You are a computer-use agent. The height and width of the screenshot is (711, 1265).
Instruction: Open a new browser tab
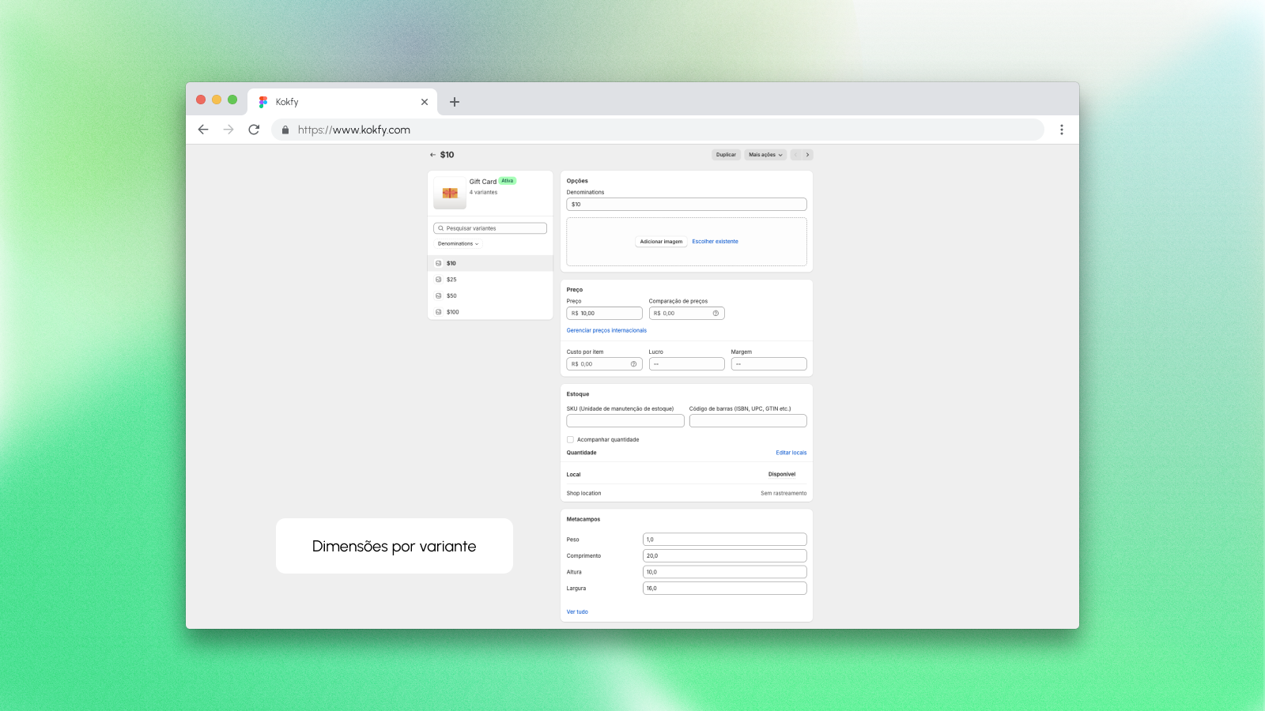(x=455, y=102)
